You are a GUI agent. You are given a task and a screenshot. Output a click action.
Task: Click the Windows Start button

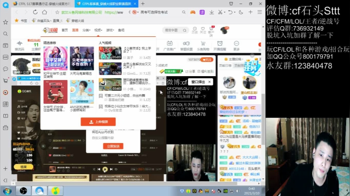[7, 191]
